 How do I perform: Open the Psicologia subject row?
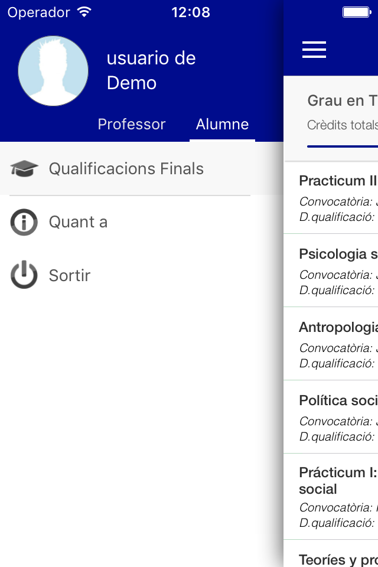click(x=331, y=271)
